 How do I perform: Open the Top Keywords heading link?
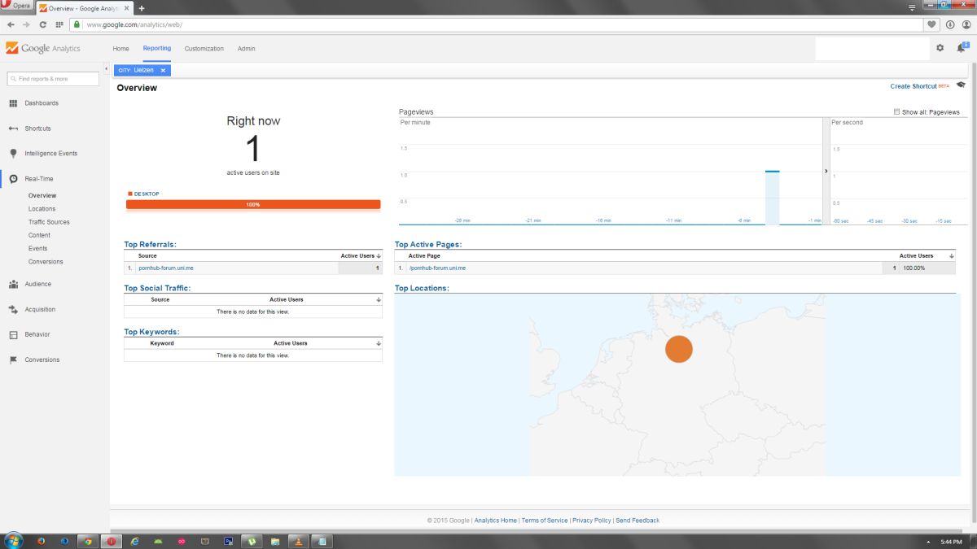pyautogui.click(x=151, y=332)
